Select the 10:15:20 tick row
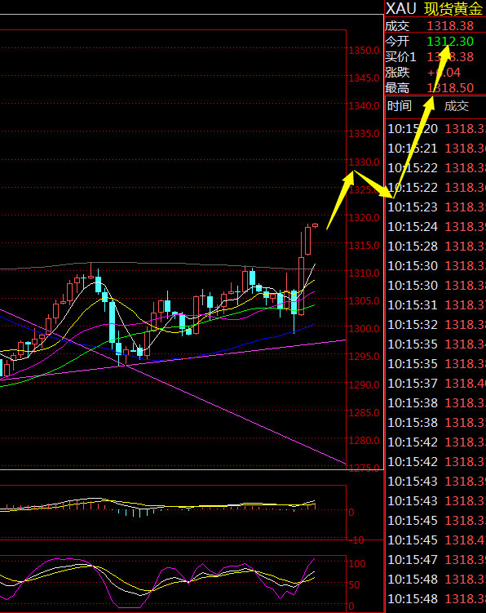 click(436, 129)
